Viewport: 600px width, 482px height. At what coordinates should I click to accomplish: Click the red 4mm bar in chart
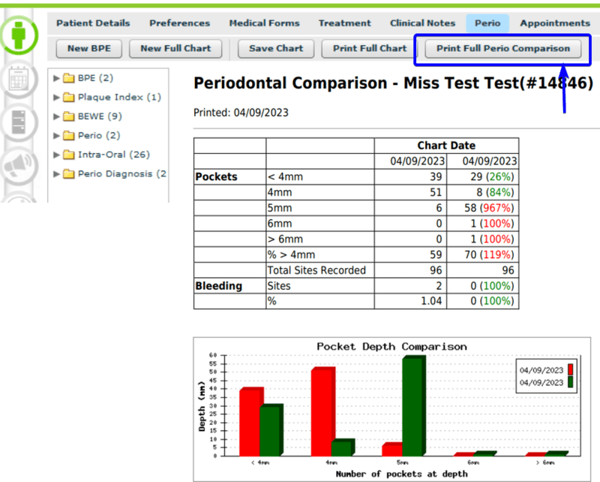tap(322, 411)
